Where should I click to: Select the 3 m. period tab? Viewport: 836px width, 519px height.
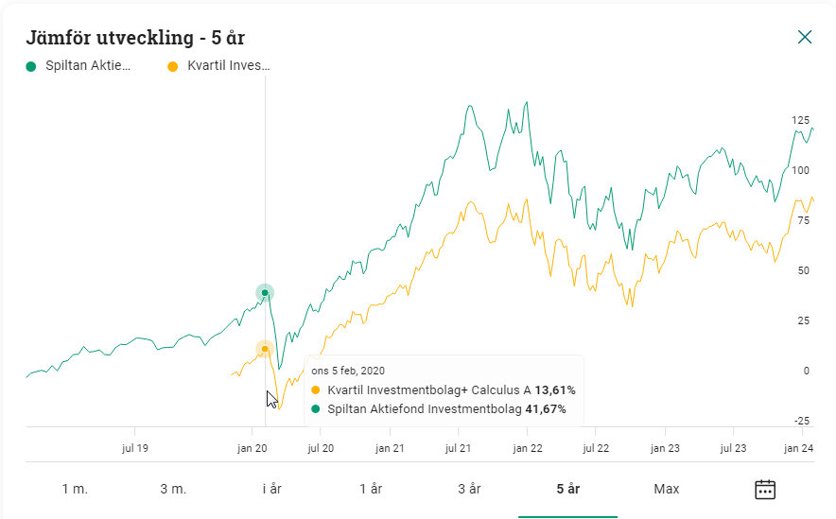pyautogui.click(x=173, y=489)
